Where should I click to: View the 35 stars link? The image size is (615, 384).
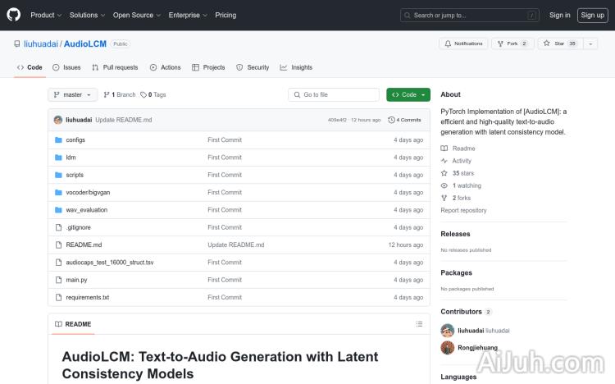458,173
